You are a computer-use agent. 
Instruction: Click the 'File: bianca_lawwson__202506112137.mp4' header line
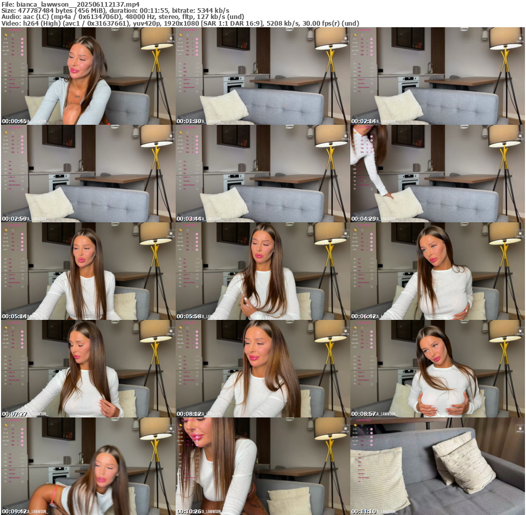pos(70,4)
